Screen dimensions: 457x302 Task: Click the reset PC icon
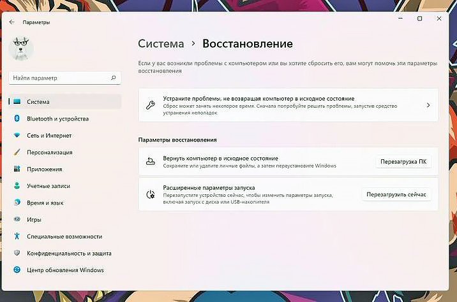(x=151, y=161)
